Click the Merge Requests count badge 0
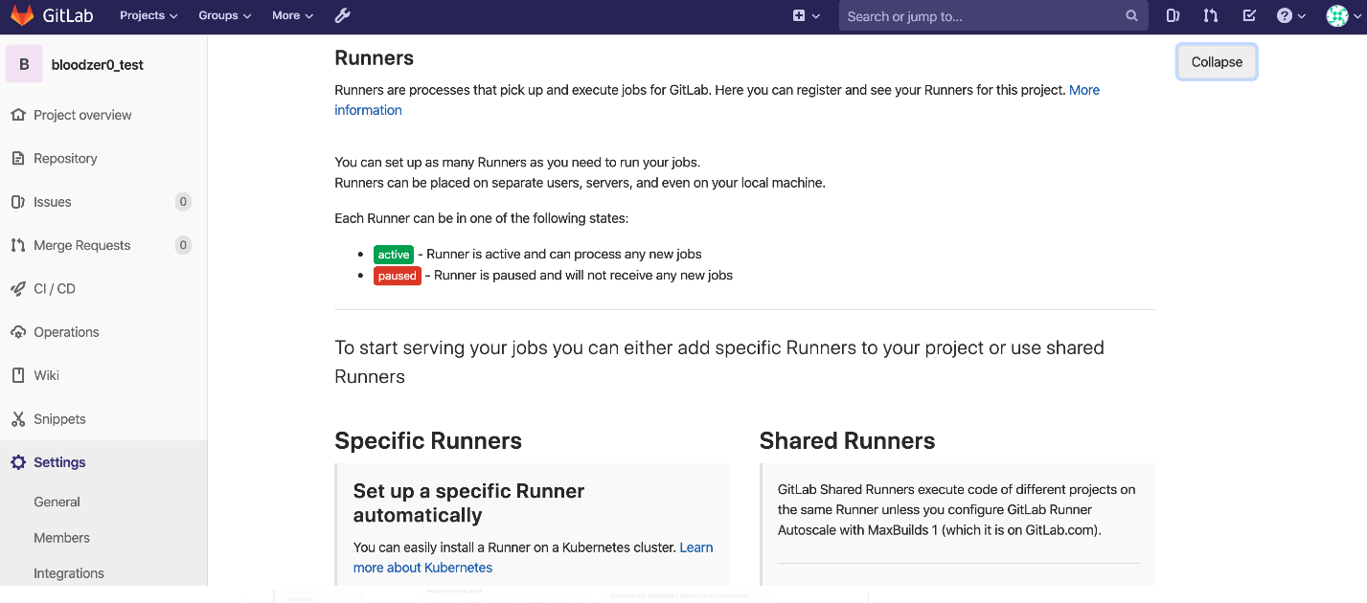1367x603 pixels. [183, 245]
